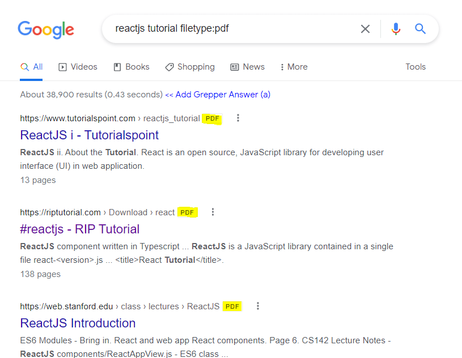Click the web.stanford.edu URL breadcrumb
This screenshot has width=462, height=358.
coord(120,306)
